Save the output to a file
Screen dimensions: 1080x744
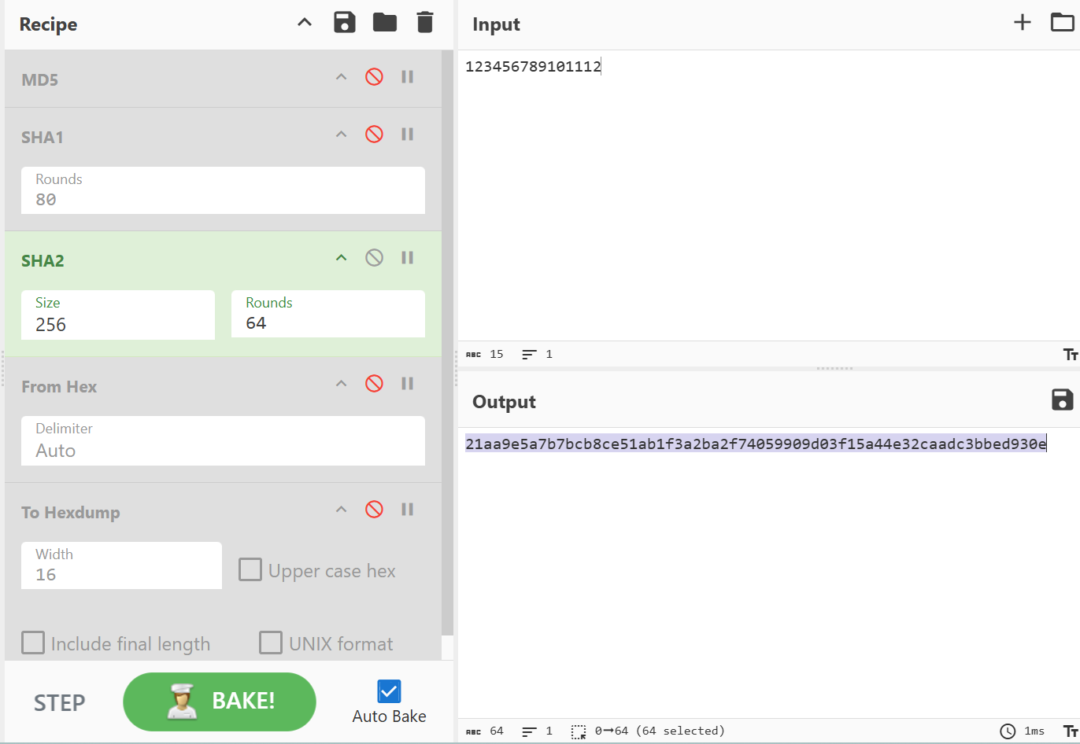(1063, 400)
